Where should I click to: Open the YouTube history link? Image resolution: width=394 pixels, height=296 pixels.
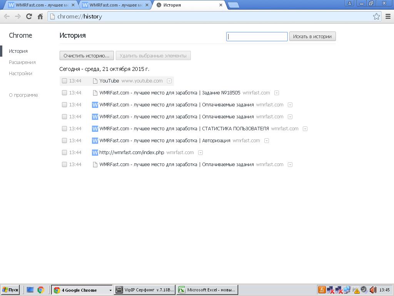(109, 81)
